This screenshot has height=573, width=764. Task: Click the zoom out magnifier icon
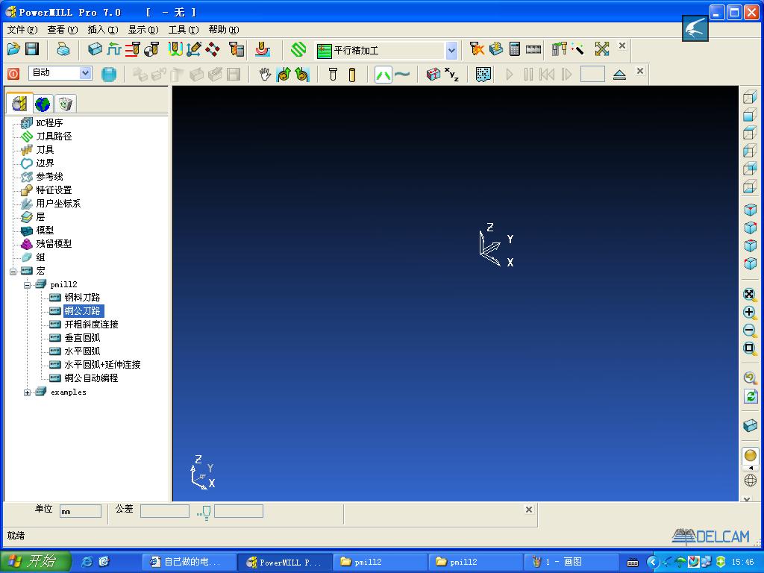pyautogui.click(x=750, y=331)
